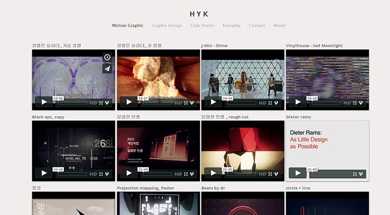
Task: Toggle HD on the 03:27 video
Action: [x=178, y=103]
